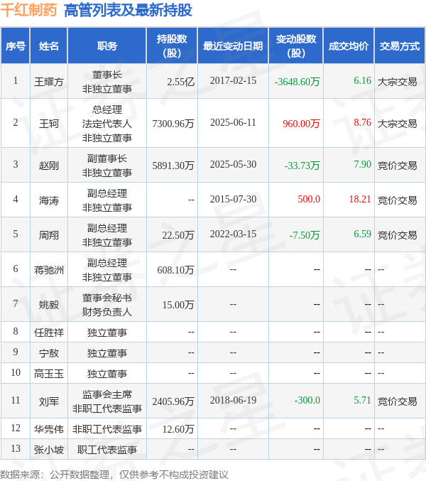The height and width of the screenshot is (481, 426).
Task: Click the holding value 22.50万
Action: [178, 235]
